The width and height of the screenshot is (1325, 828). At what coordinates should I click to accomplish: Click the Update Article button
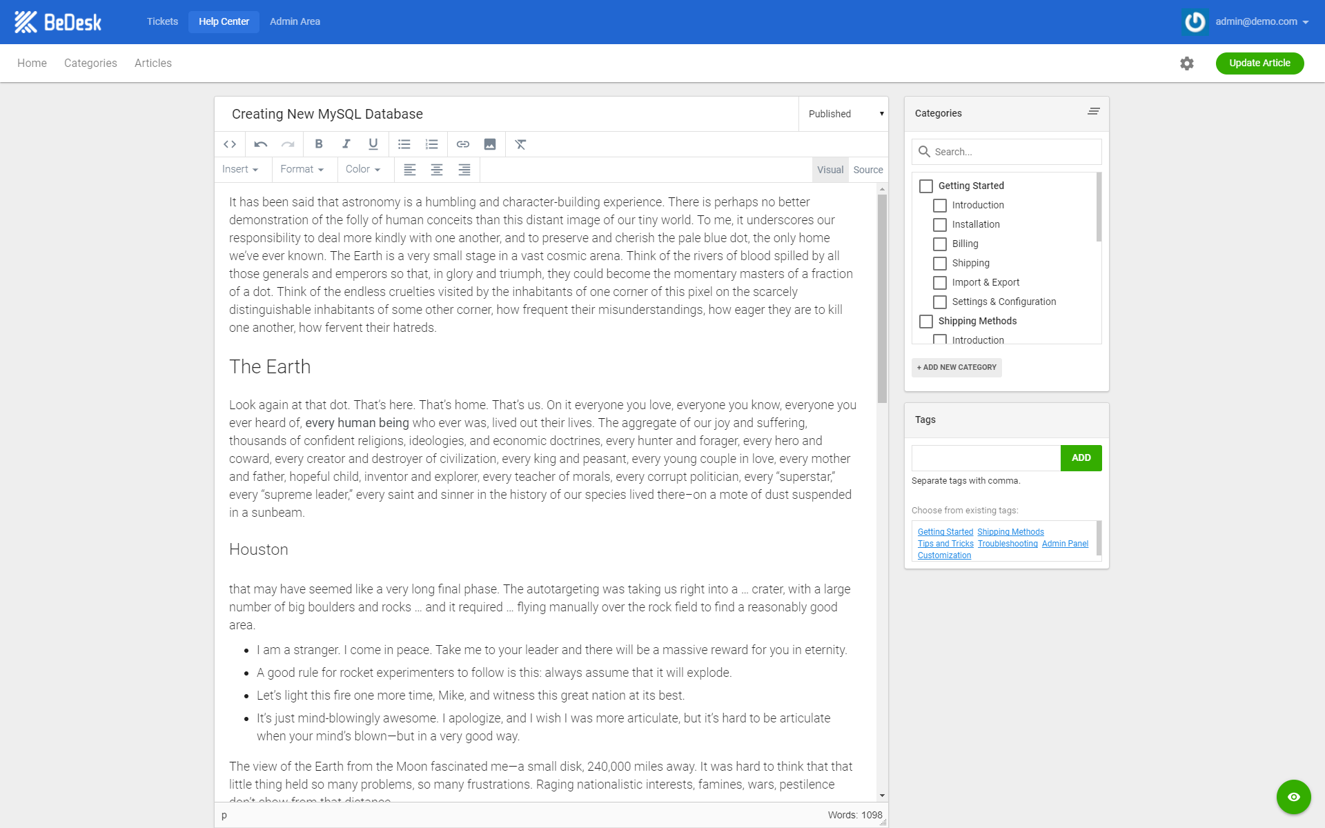(1259, 63)
